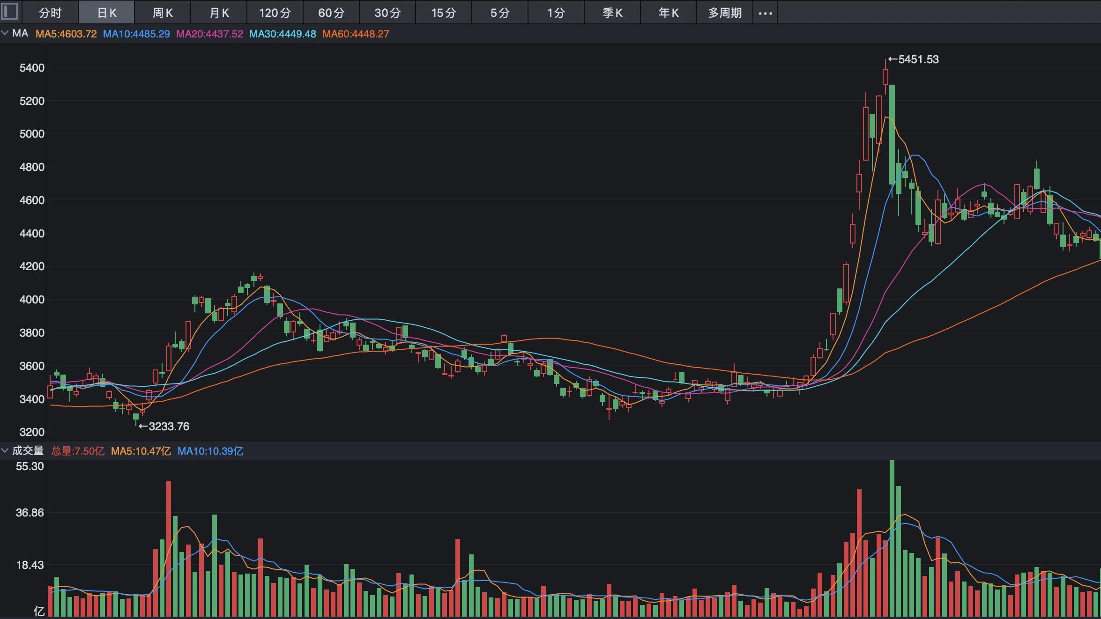Open the 1分 period tab

tap(556, 13)
